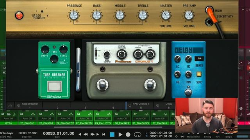Click the audio icon on channel 35
This screenshot has height=140, width=250.
[109, 114]
